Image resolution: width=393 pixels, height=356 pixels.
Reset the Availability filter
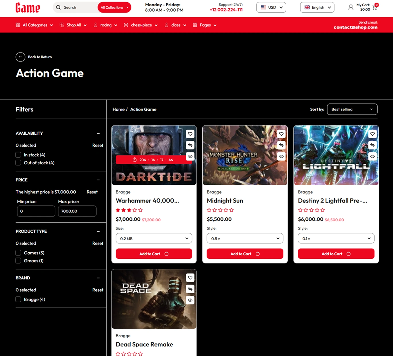(x=98, y=146)
